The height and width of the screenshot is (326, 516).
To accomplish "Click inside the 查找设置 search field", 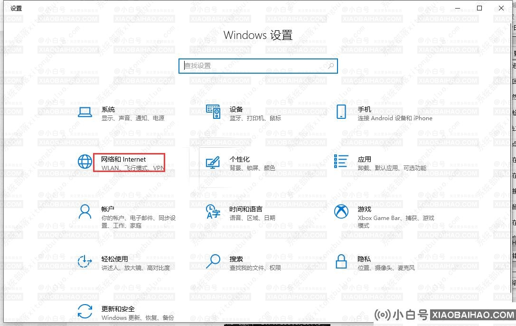I will point(254,66).
